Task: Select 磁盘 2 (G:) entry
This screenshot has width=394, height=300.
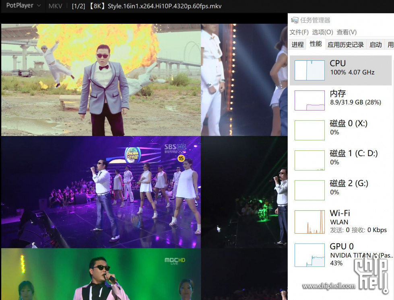Action: [x=340, y=190]
